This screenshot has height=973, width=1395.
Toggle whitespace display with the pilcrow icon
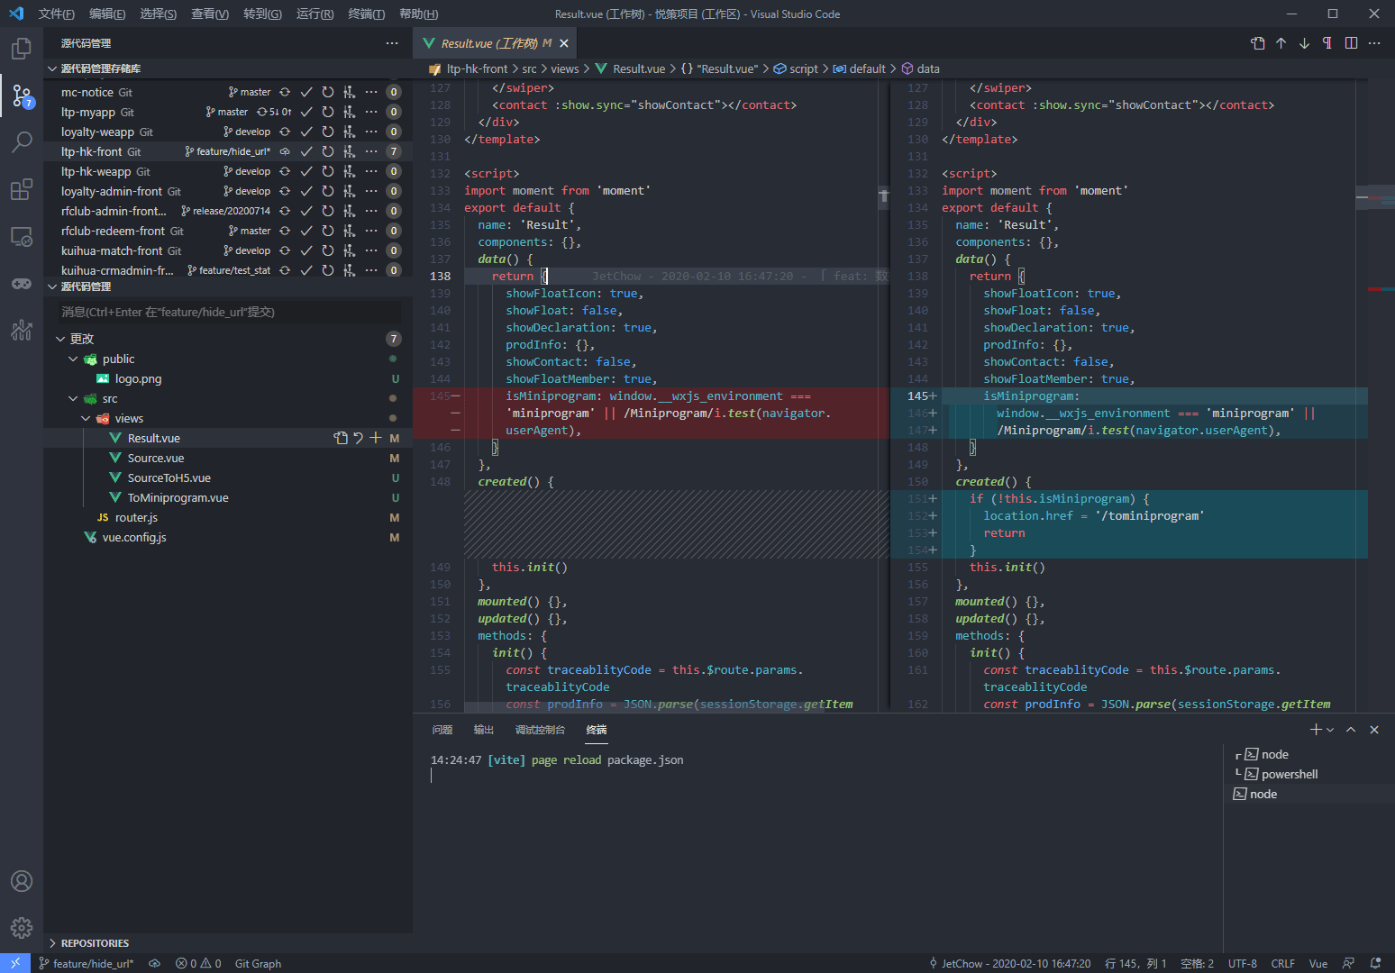click(1327, 43)
